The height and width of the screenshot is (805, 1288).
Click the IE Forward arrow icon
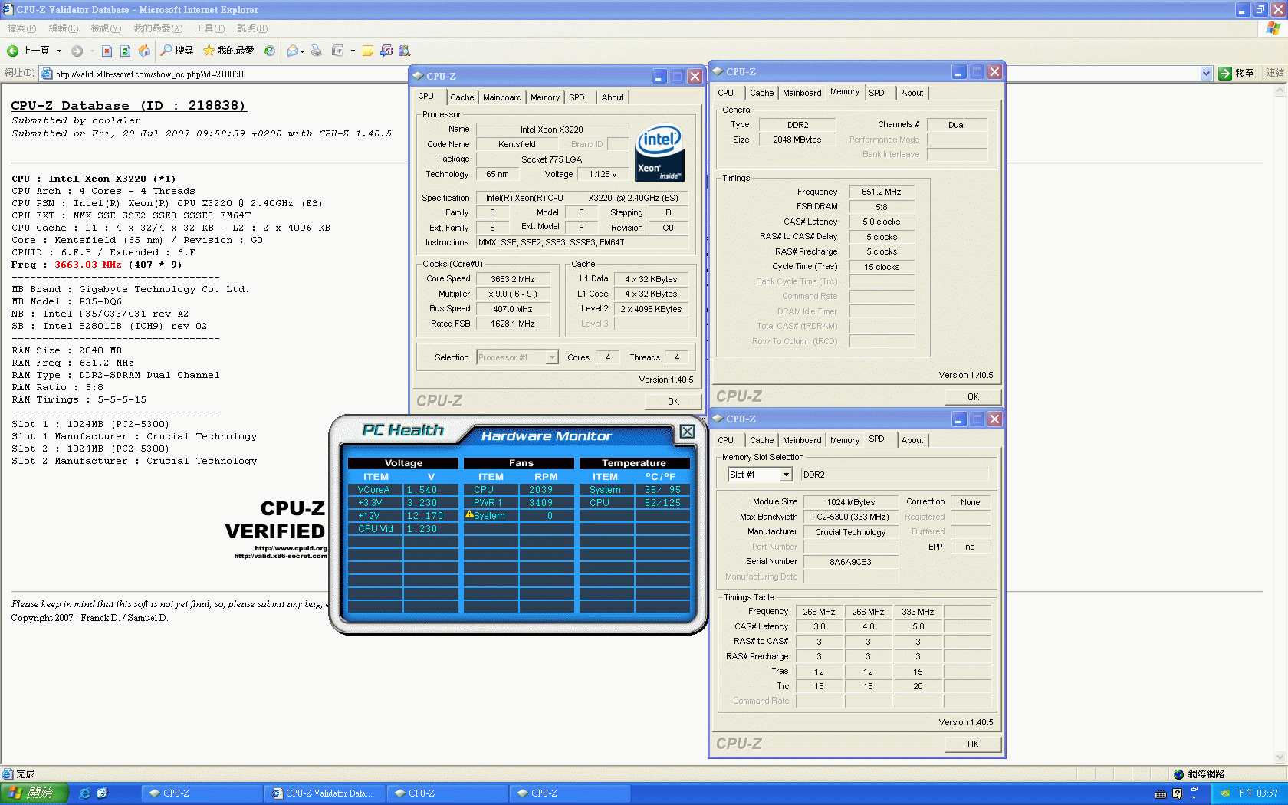(x=77, y=51)
